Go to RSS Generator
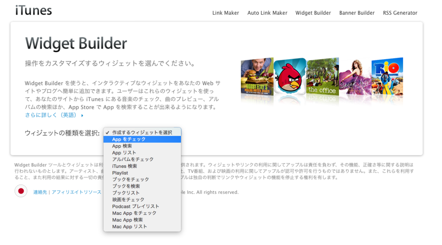This screenshot has height=245, width=442. coord(400,13)
